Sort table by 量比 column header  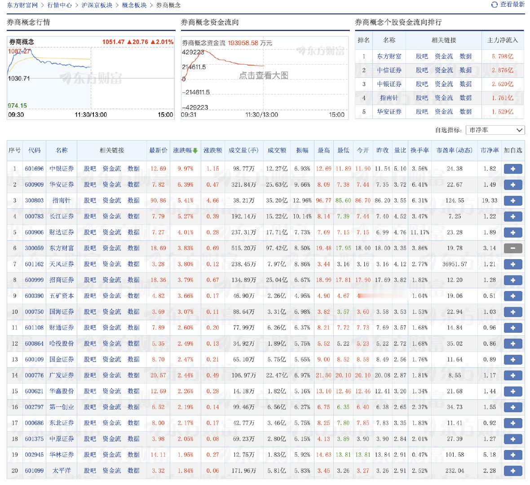400,150
